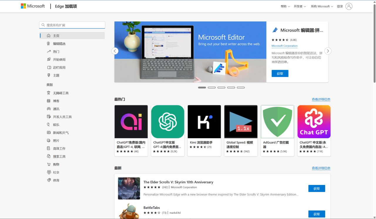Click the 娱乐 category icon
Viewport: 376px width, 219px height.
(49, 124)
